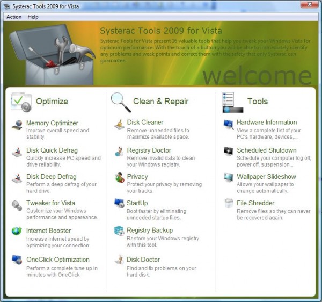Click the Disk Quick Defrag icon
The width and height of the screenshot is (322, 302).
point(17,152)
